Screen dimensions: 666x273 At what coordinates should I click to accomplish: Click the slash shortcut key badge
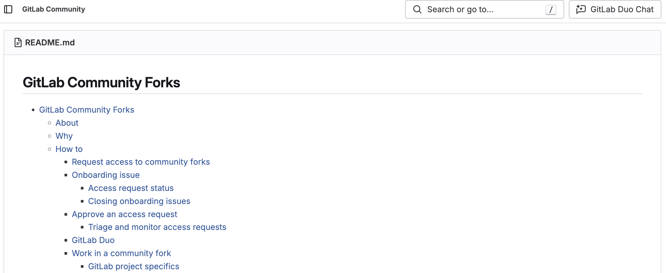coord(551,10)
